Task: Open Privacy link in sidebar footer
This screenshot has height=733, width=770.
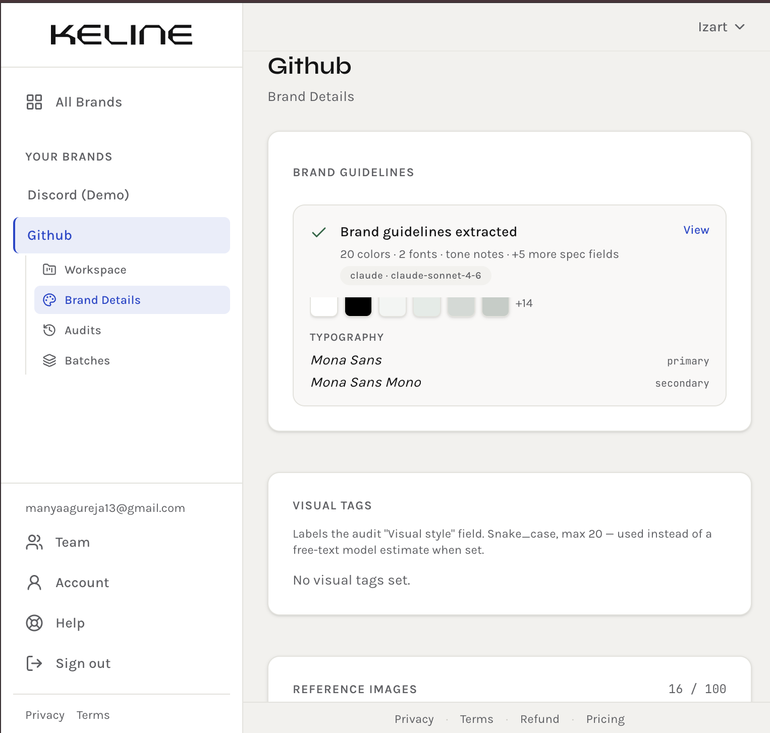Action: (45, 715)
